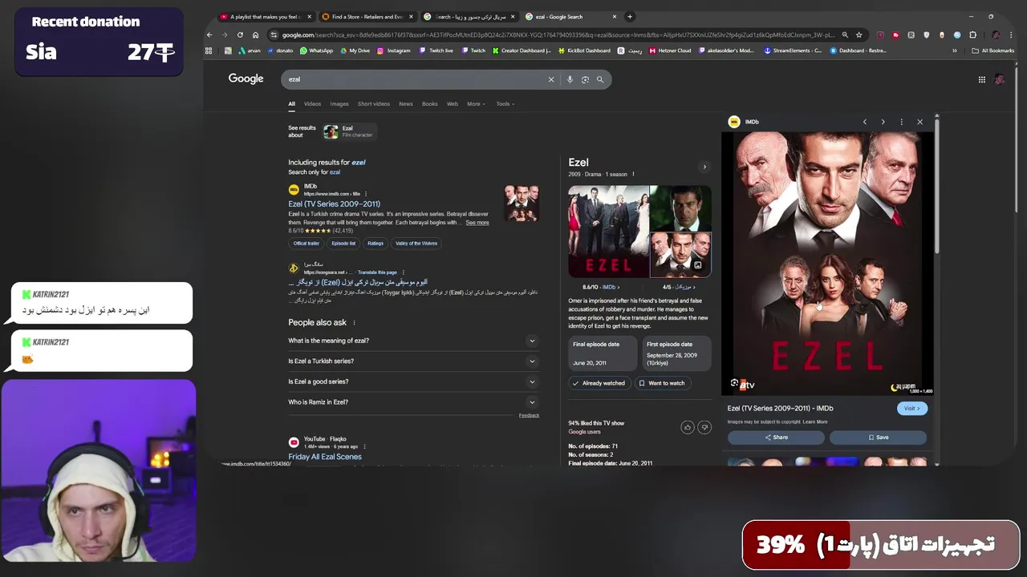The image size is (1027, 577).
Task: Open a new browser tab with the plus
Action: point(630,16)
